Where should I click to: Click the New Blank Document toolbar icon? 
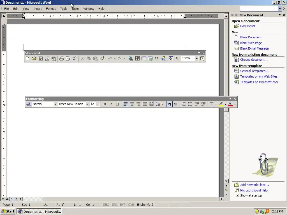pos(28,59)
